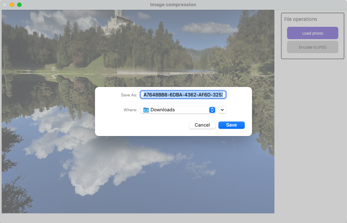Screen dimensions: 347x223
Task: Open the Where location popup menu
Action: [x=178, y=110]
